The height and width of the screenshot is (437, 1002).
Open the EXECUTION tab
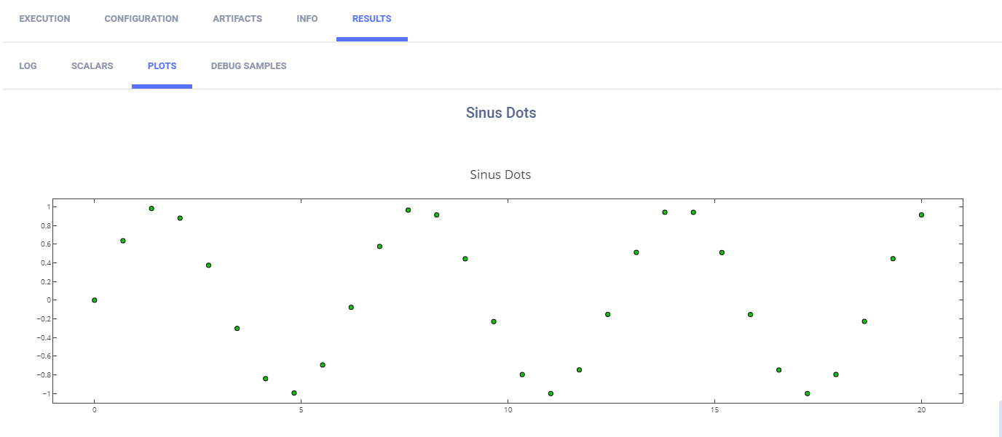44,19
